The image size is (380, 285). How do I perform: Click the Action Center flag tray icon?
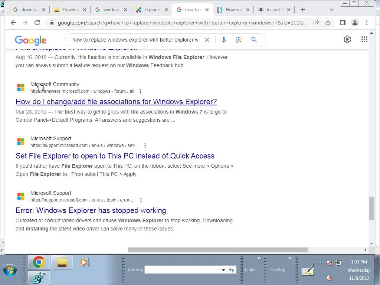[329, 263]
